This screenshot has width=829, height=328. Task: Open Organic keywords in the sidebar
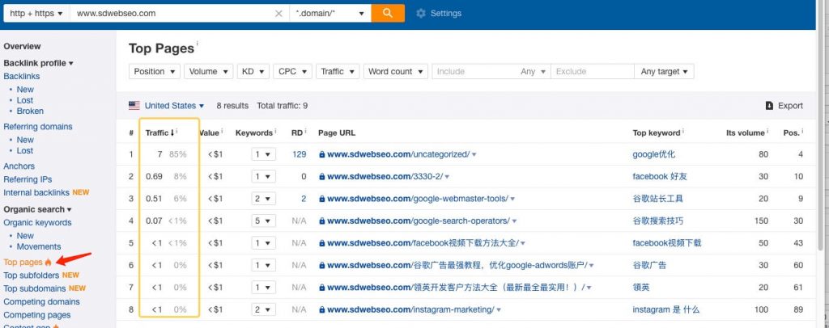(37, 222)
